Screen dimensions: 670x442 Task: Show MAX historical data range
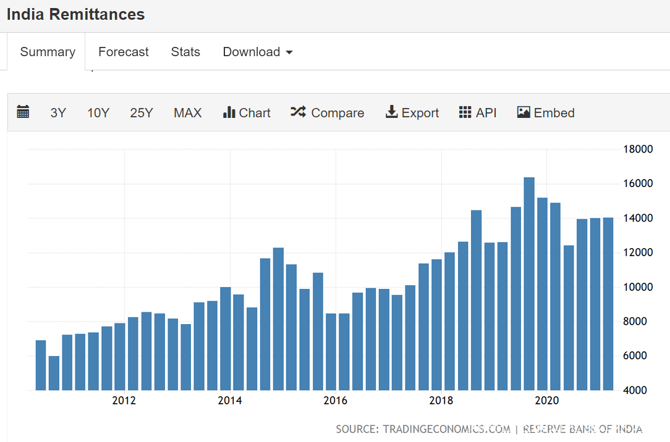click(187, 113)
